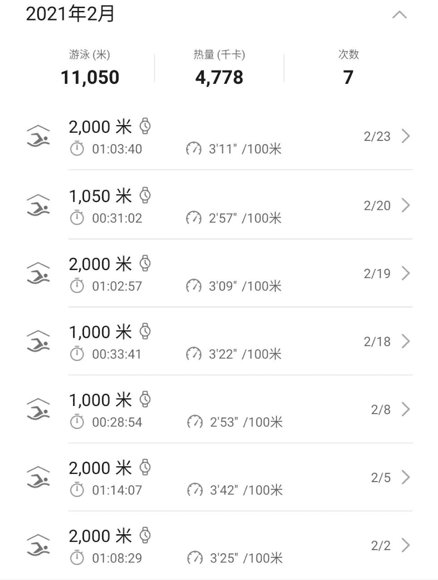Click swim icon for 2/2 workout

[39, 545]
